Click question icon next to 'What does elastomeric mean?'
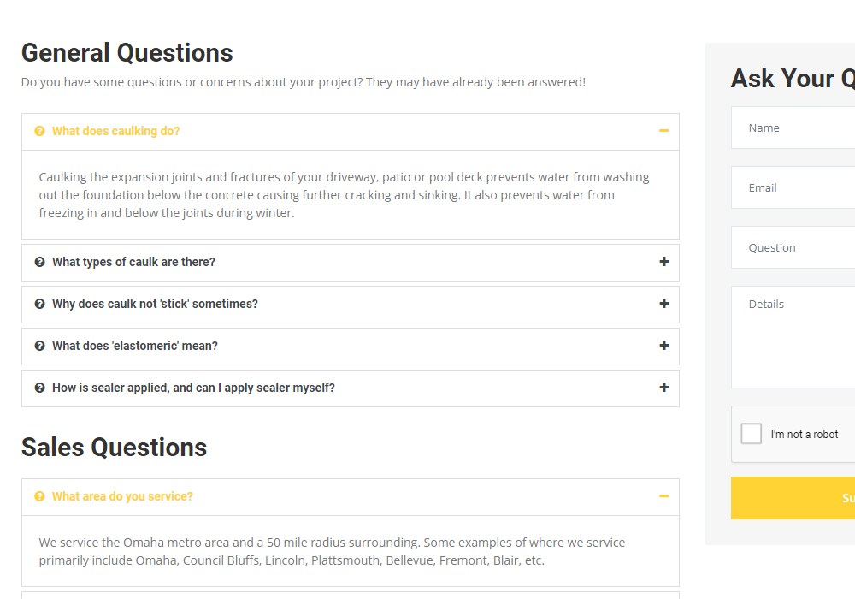This screenshot has height=599, width=855. pyautogui.click(x=39, y=346)
